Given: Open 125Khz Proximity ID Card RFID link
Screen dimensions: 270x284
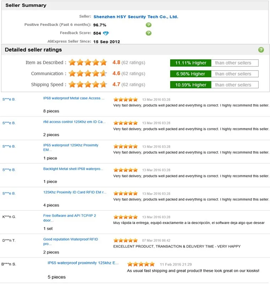Looking at the screenshot, I should tap(75, 192).
